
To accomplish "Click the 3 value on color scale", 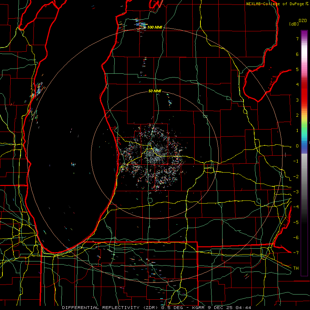I will tap(297, 100).
